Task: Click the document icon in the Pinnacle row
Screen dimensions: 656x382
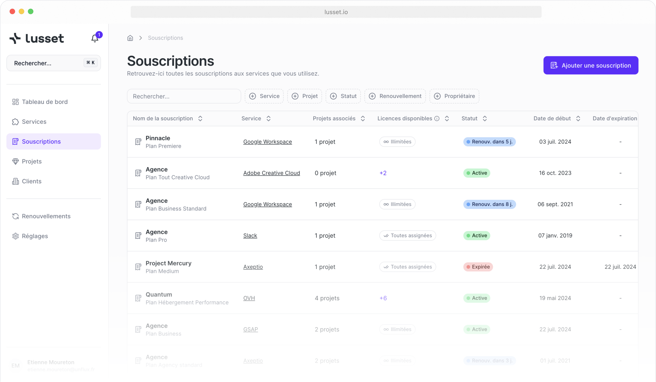Action: 138,142
